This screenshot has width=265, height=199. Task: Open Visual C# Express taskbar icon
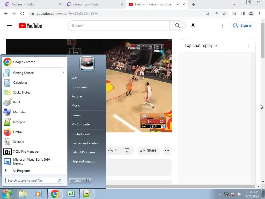71,194
